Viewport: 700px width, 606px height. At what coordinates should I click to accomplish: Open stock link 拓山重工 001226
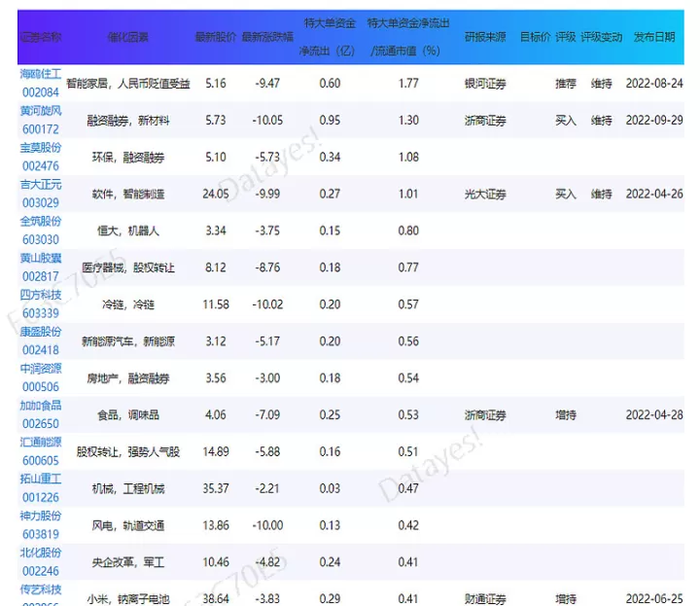click(41, 488)
